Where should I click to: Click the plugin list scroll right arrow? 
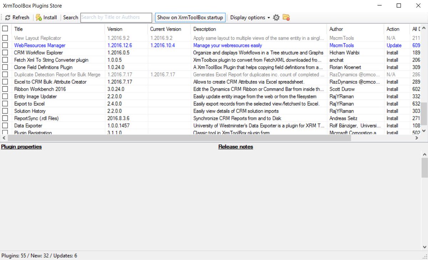[x=417, y=138]
